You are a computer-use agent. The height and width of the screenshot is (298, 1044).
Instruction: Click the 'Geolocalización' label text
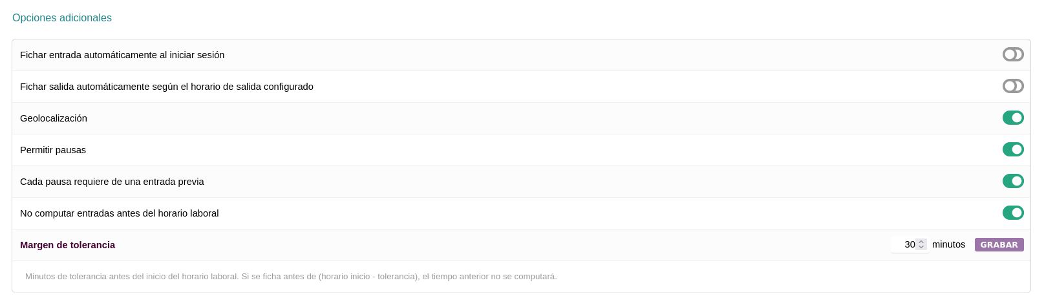[54, 119]
